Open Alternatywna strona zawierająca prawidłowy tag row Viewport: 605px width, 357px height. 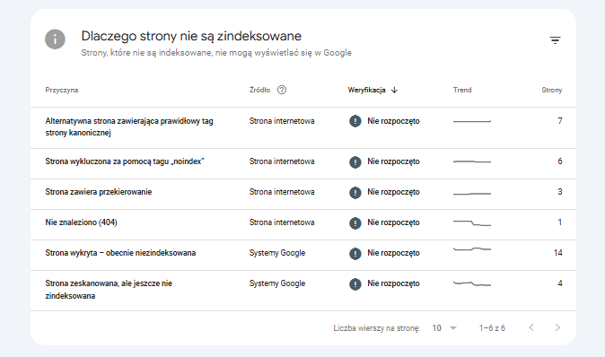(x=303, y=128)
